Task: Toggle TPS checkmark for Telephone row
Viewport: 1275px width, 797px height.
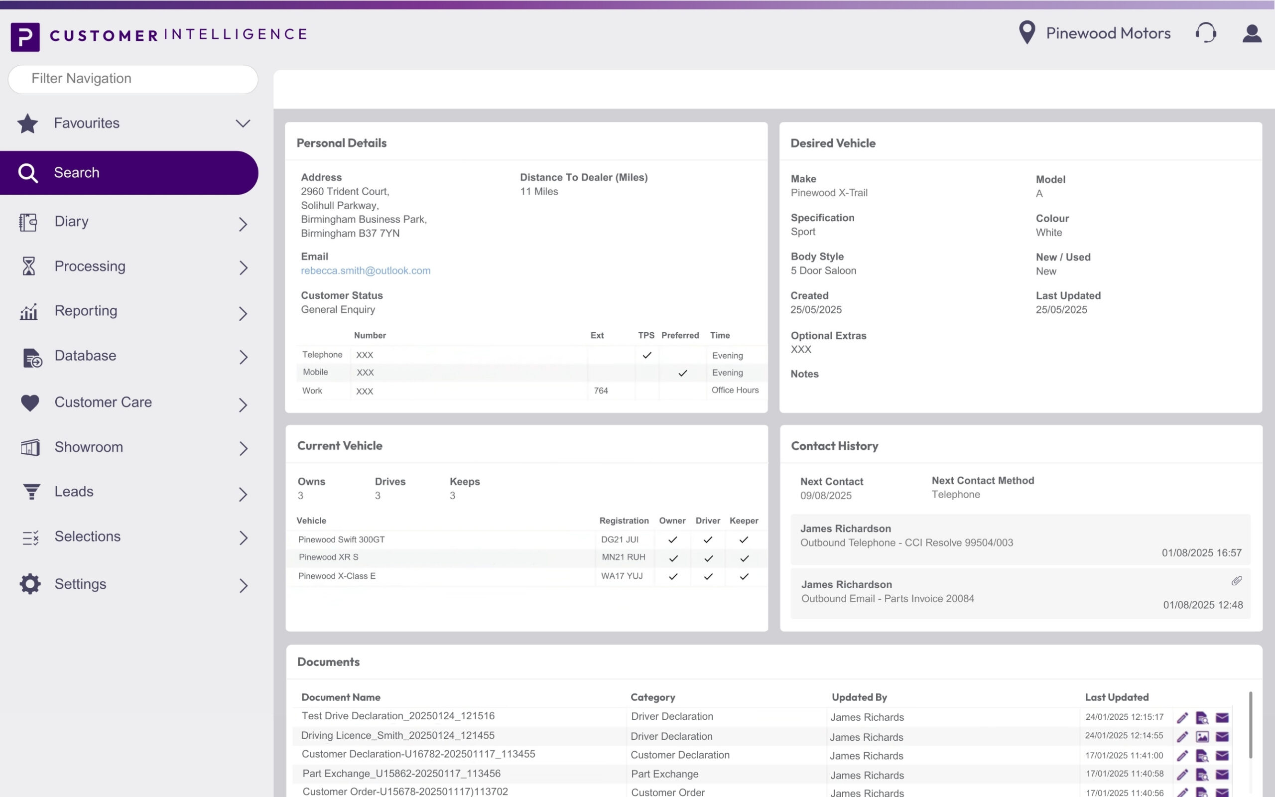Action: coord(646,355)
